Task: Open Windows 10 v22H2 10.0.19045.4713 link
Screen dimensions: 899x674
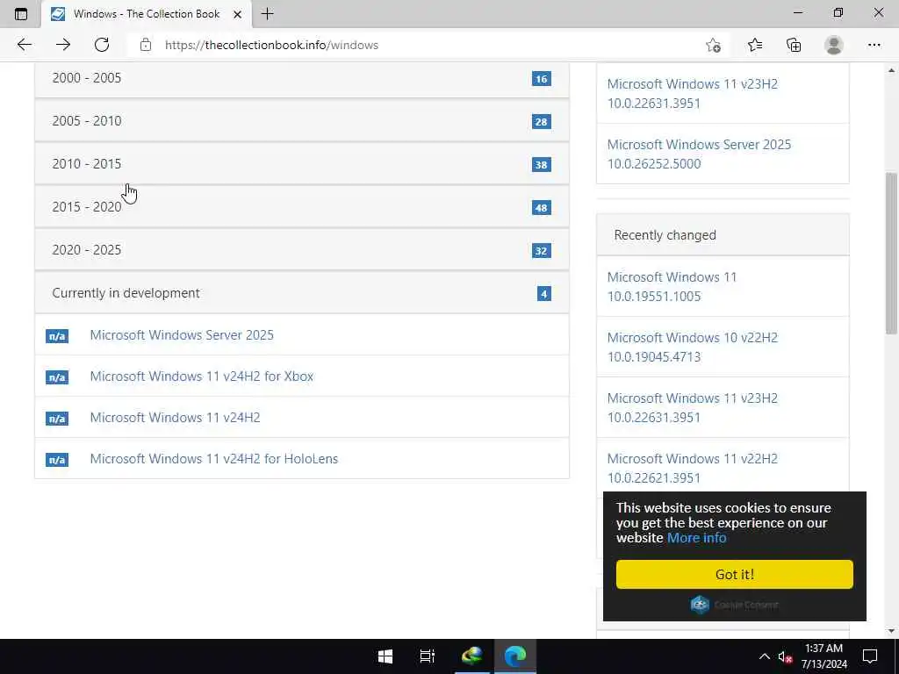Action: tap(692, 347)
